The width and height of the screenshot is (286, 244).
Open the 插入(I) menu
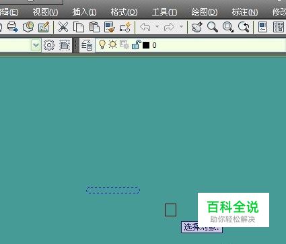point(84,12)
